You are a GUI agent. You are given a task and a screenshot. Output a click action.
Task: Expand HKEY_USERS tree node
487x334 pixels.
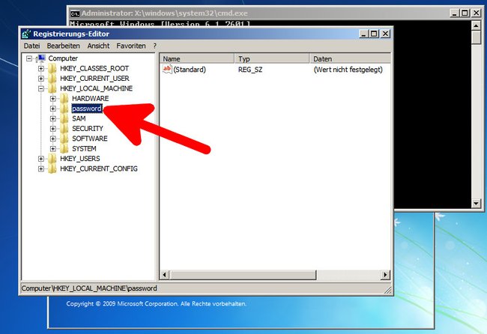(41, 159)
